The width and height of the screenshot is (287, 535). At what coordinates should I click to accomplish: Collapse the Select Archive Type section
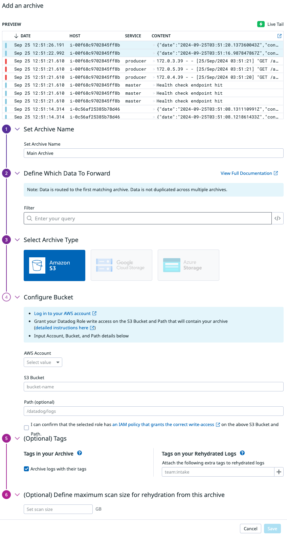tap(17, 240)
